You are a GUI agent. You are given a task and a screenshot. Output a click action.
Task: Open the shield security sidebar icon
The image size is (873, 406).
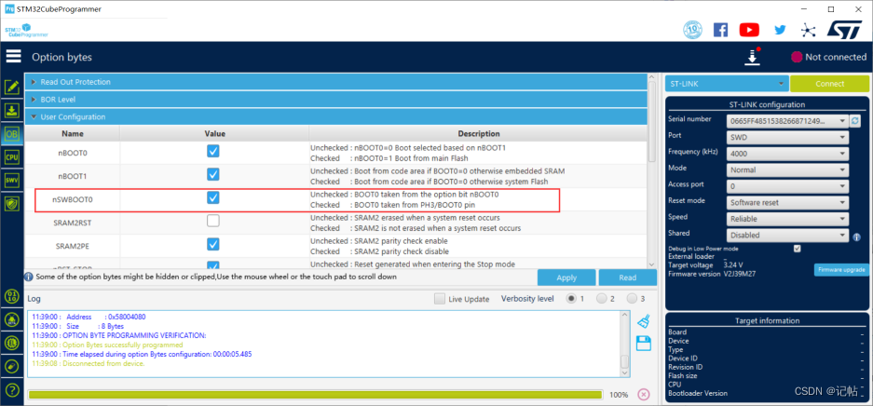12,204
